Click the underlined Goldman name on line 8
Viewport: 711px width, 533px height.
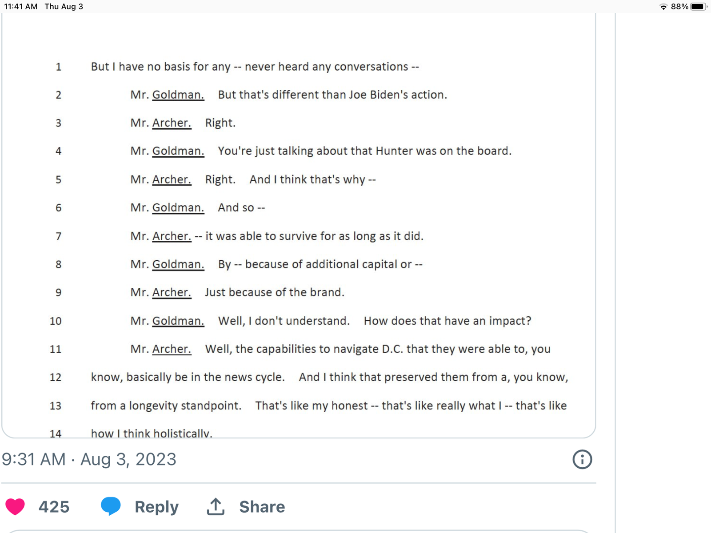point(178,265)
